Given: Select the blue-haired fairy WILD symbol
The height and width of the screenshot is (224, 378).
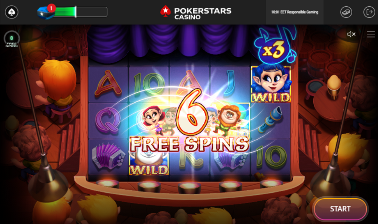Looking at the screenshot, I should pos(271,83).
